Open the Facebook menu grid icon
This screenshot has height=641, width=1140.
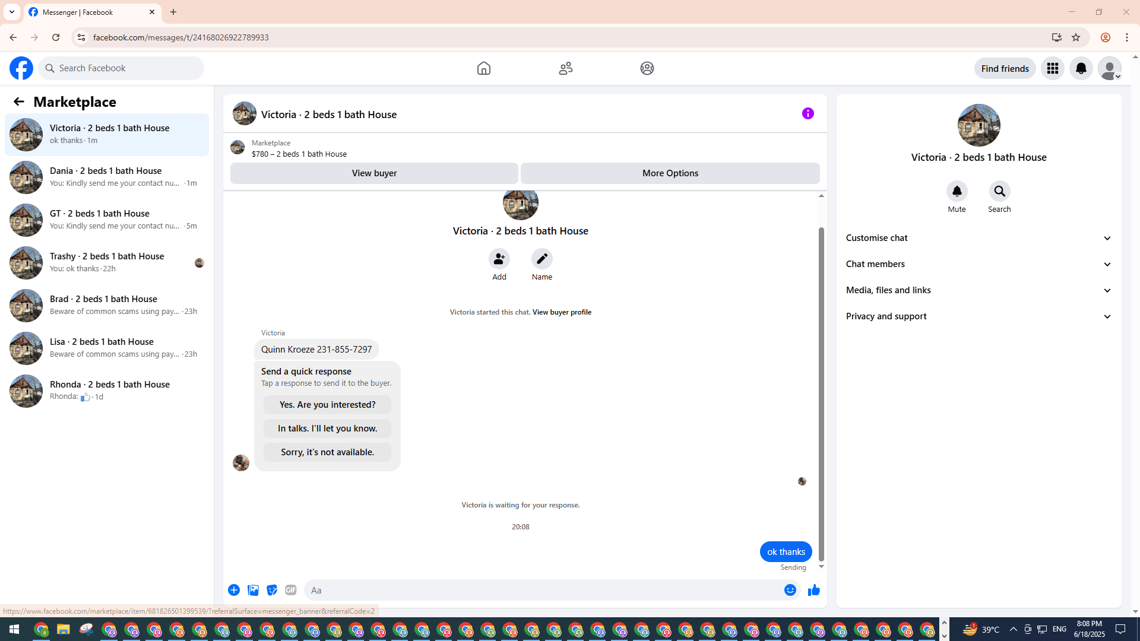[1053, 68]
